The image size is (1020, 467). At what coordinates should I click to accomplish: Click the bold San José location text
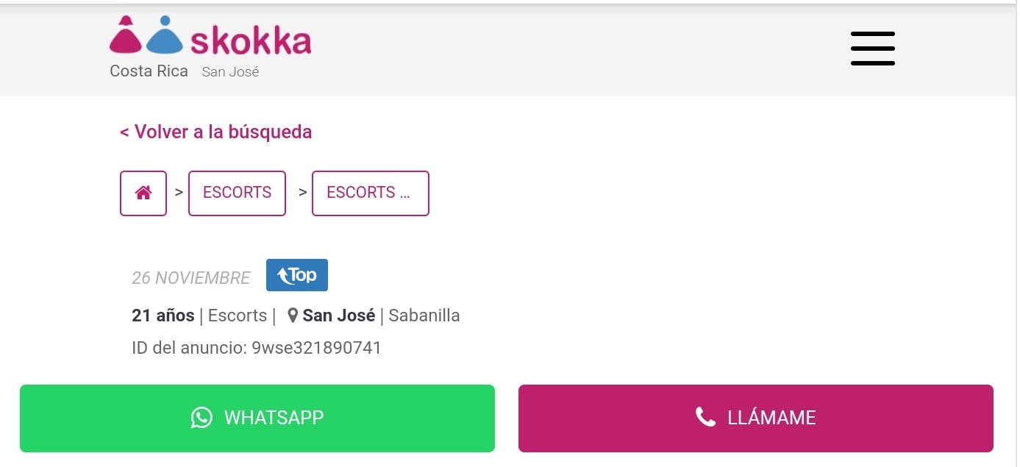[x=338, y=316]
